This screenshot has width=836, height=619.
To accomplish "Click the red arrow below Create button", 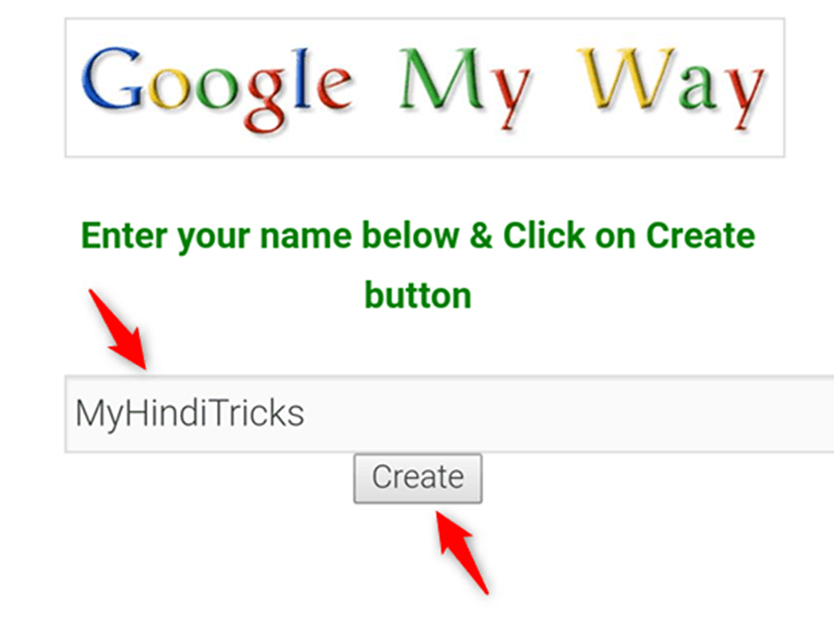I will tap(461, 552).
